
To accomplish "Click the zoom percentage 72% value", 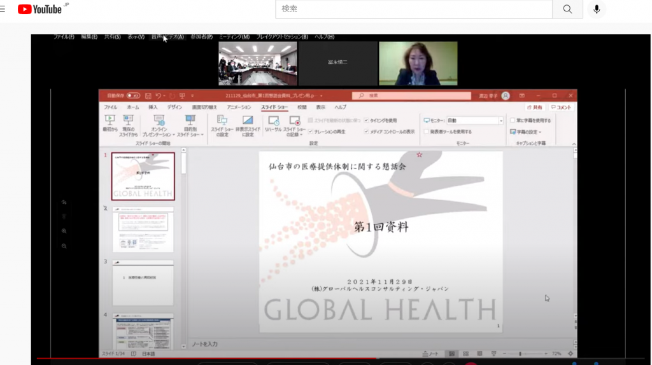I will coord(556,354).
